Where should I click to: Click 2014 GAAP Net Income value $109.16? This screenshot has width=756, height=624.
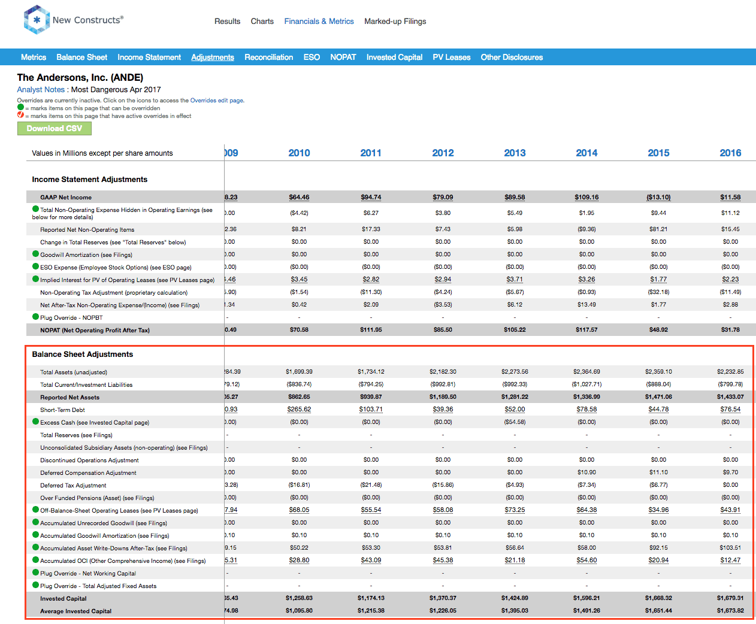pos(587,198)
